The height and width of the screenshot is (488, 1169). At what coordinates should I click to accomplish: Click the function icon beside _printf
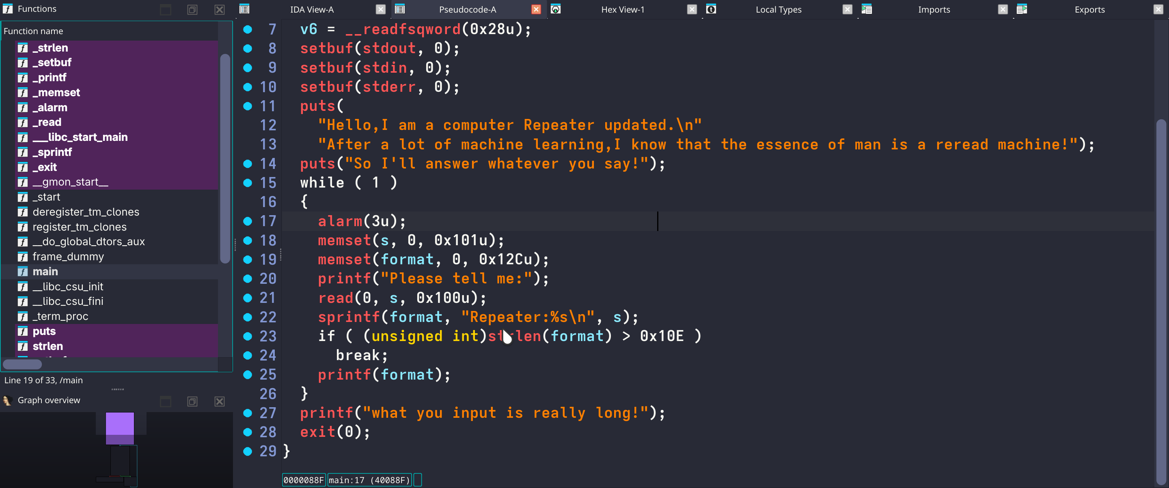click(x=23, y=78)
